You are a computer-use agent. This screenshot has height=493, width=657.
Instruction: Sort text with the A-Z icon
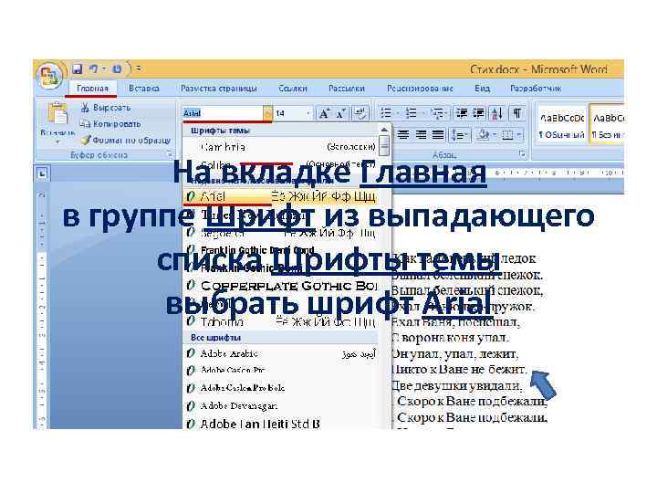tap(496, 113)
